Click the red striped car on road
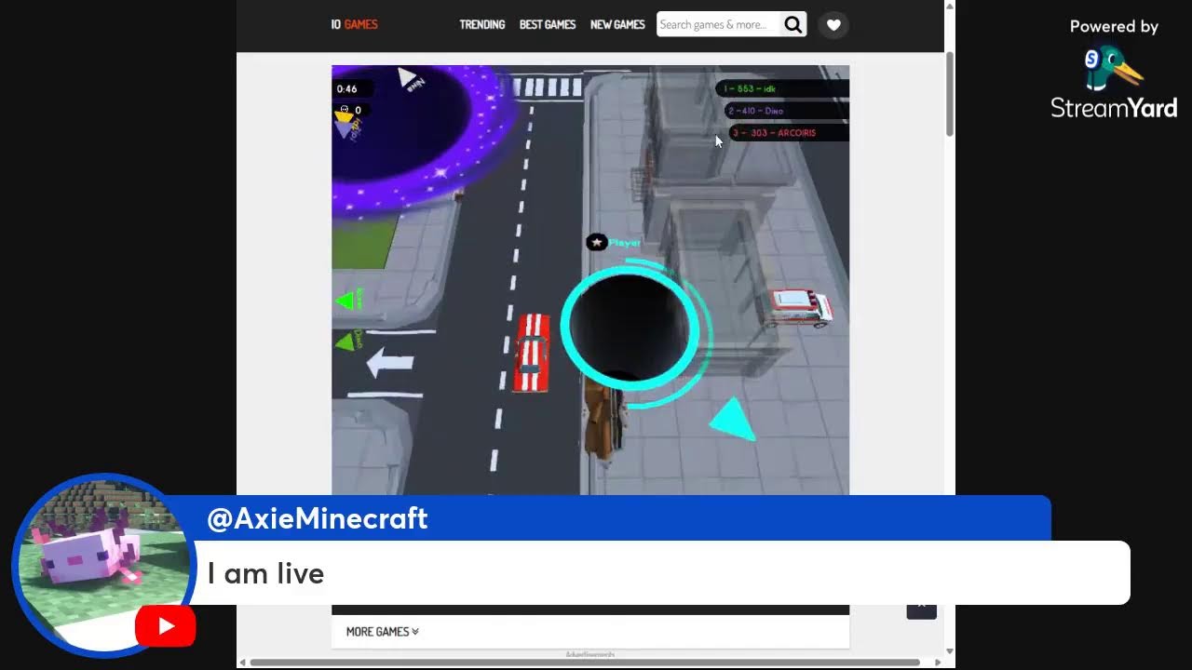Image resolution: width=1192 pixels, height=670 pixels. coord(532,353)
